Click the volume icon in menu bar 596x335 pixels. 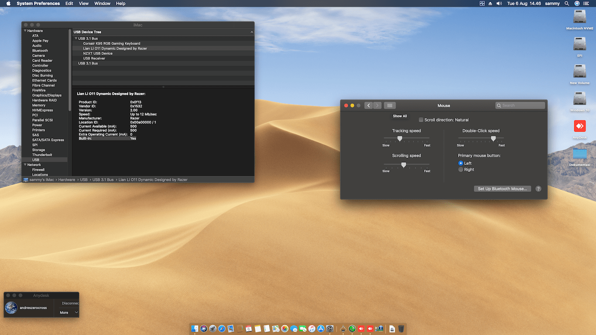(499, 3)
